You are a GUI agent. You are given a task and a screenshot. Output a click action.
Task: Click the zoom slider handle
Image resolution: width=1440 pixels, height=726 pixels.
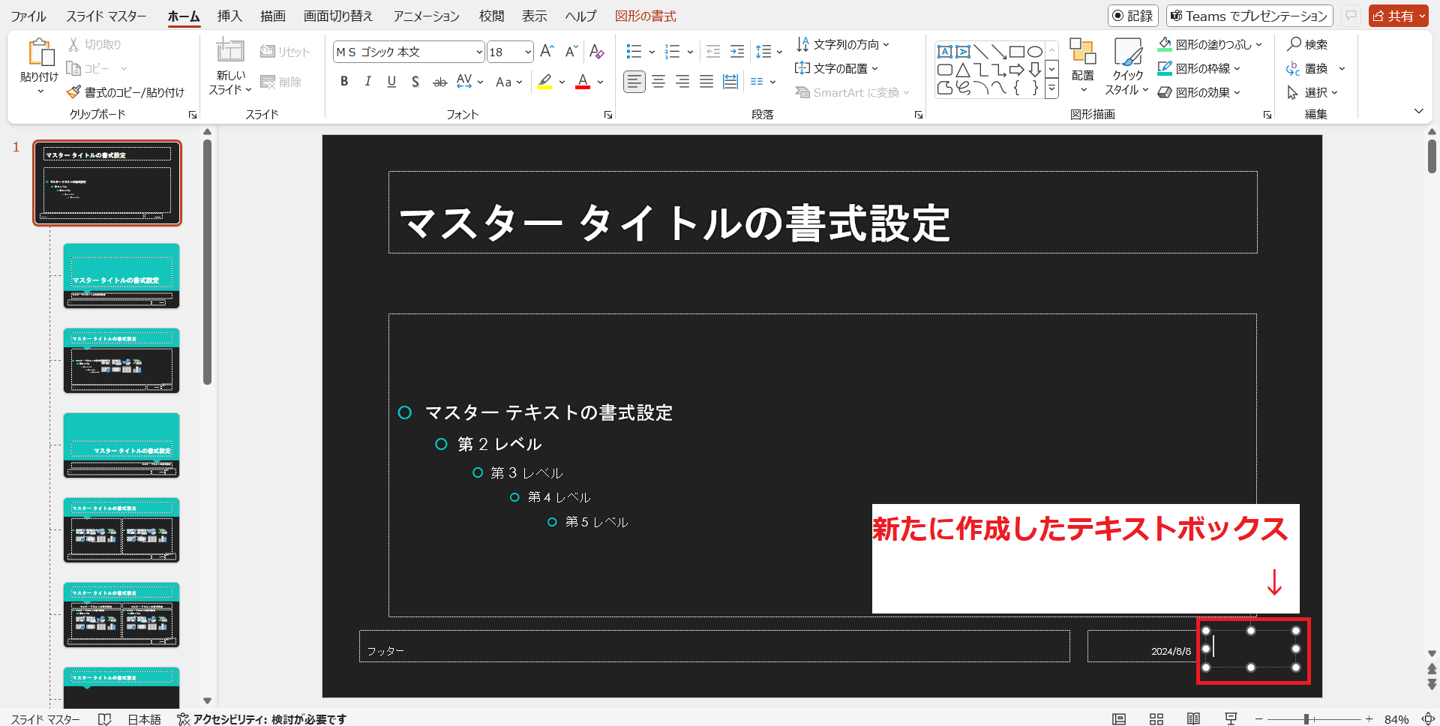[x=1306, y=718]
